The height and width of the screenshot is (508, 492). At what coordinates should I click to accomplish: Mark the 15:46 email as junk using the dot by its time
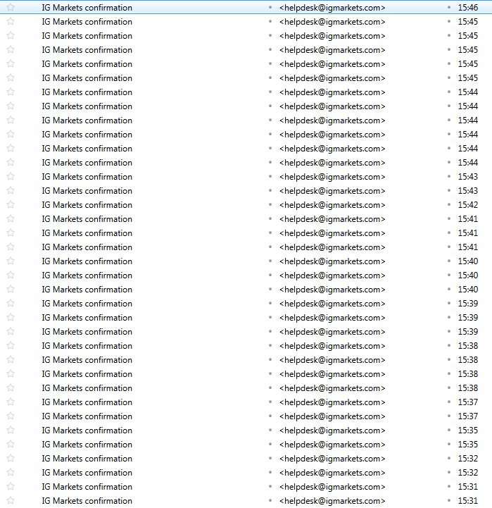pos(449,7)
